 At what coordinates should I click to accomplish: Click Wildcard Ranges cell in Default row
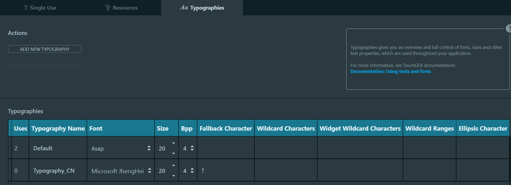430,148
